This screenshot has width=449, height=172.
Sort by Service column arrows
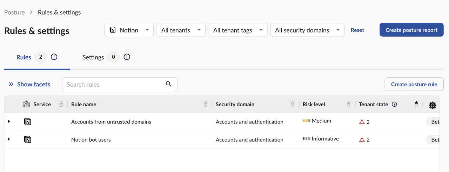(x=61, y=104)
